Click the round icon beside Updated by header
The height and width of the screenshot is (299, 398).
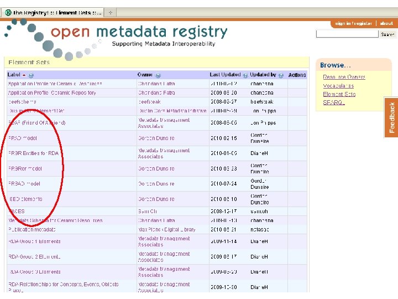pos(281,75)
